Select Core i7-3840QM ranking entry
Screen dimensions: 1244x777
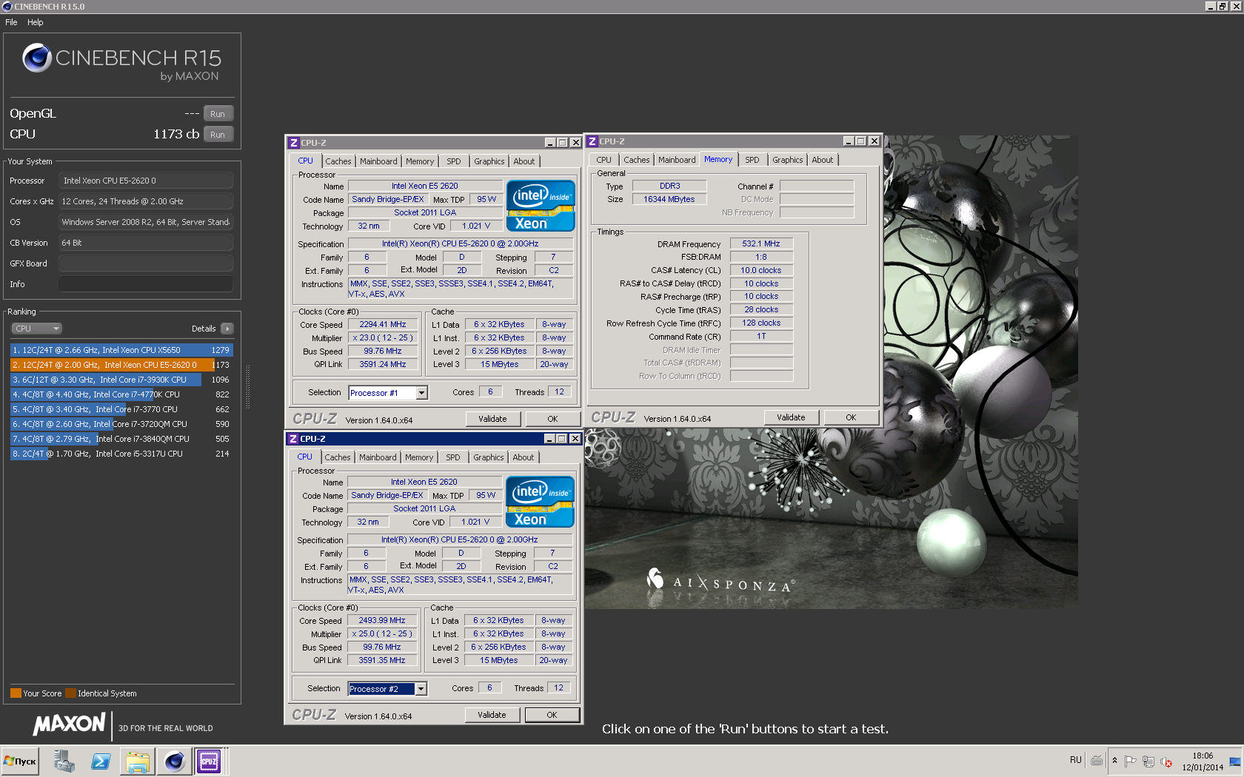tap(121, 439)
